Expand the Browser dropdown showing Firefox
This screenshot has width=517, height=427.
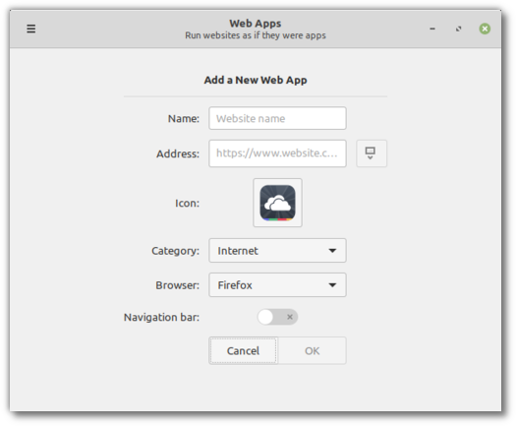point(277,284)
